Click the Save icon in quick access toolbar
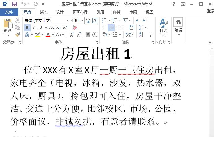The width and height of the screenshot is (214, 142). pyautogui.click(x=14, y=4)
